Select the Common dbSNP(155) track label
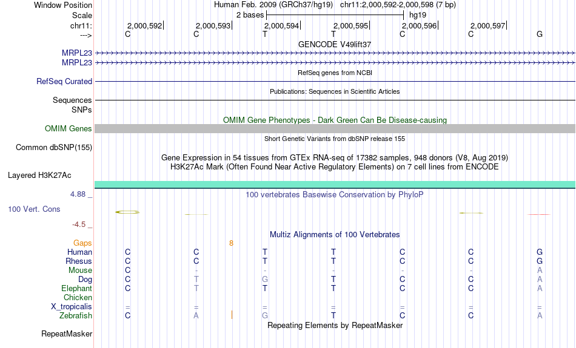The height and width of the screenshot is (348, 576). pyautogui.click(x=54, y=148)
